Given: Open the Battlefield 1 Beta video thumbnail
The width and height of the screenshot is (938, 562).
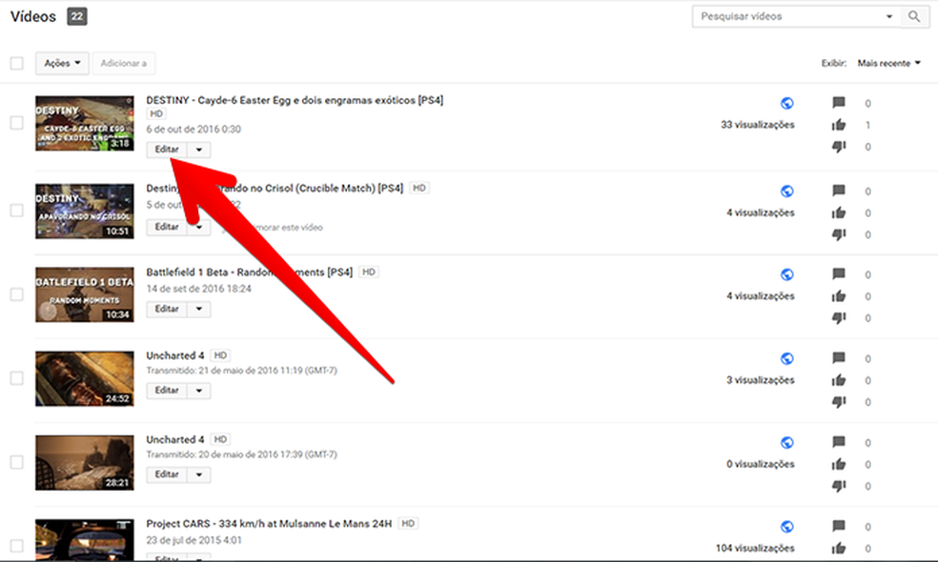Looking at the screenshot, I should [x=84, y=294].
